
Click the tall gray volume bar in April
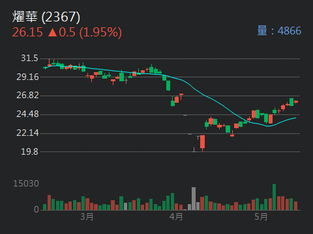(194, 199)
